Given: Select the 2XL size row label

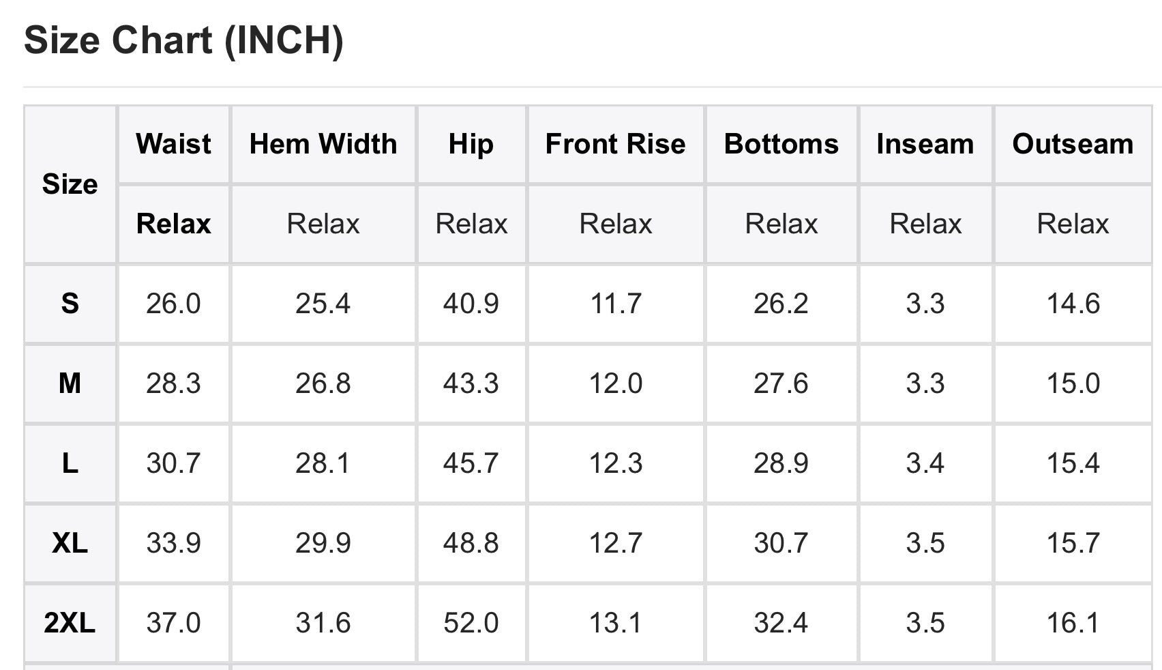Looking at the screenshot, I should pos(70,623).
